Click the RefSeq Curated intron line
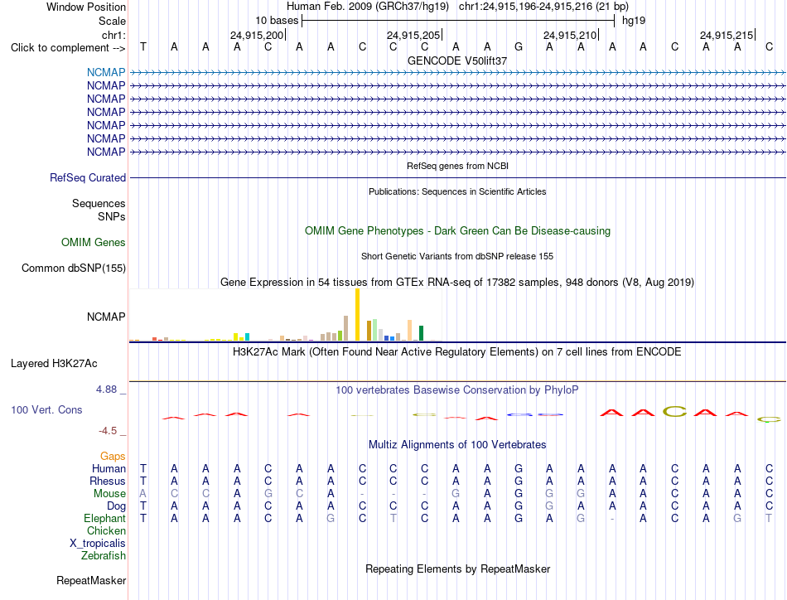This screenshot has width=787, height=600. point(457,177)
